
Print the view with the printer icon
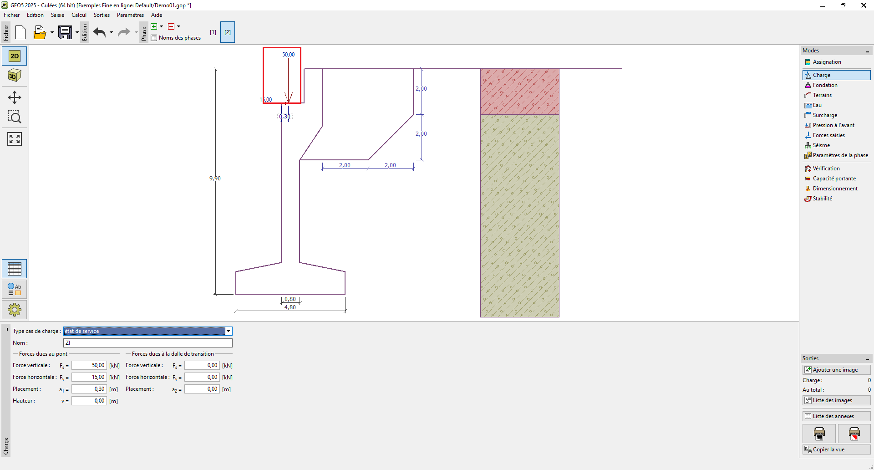pos(819,434)
